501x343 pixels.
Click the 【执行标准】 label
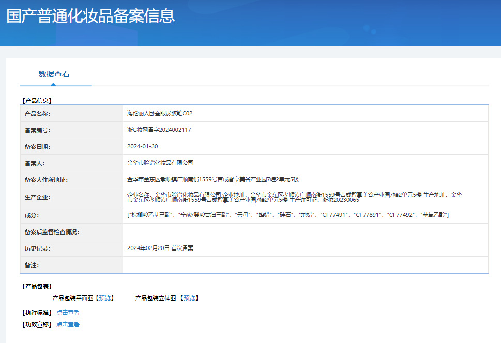(37, 313)
